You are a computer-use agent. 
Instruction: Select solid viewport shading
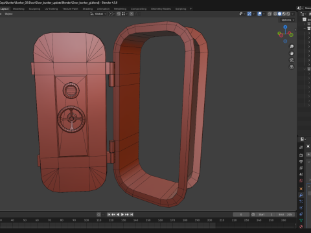tap(279, 14)
